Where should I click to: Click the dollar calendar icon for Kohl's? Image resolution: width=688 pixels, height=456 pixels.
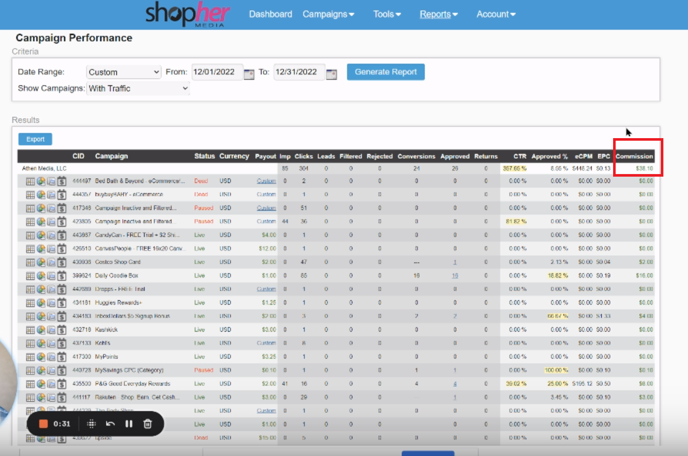coord(62,343)
